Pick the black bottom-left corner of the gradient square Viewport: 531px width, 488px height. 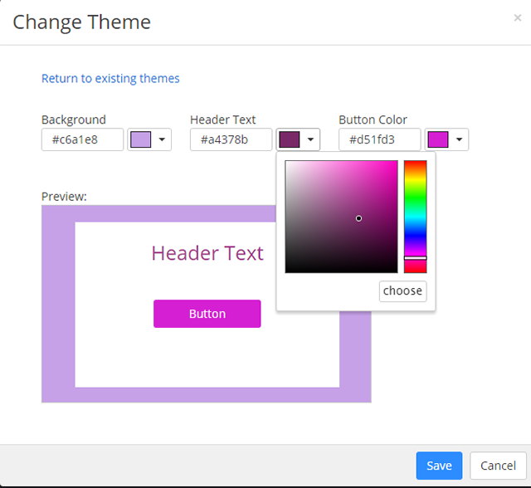click(x=287, y=271)
